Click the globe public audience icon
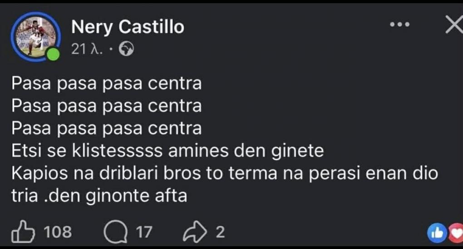Screen dimensions: 463x249 pyautogui.click(x=126, y=50)
